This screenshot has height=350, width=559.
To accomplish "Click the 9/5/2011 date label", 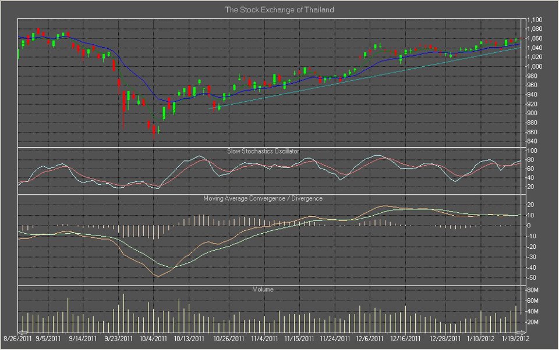I will 48,338.
